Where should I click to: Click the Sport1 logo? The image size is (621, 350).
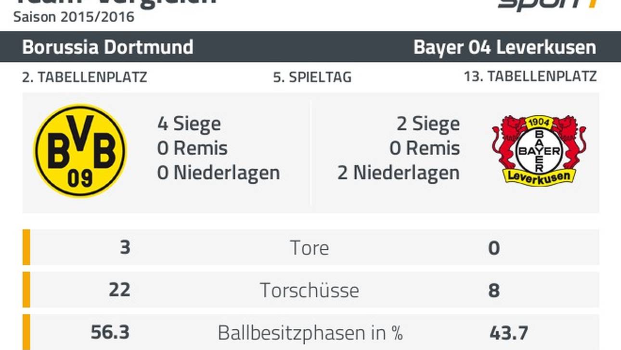pos(549,5)
